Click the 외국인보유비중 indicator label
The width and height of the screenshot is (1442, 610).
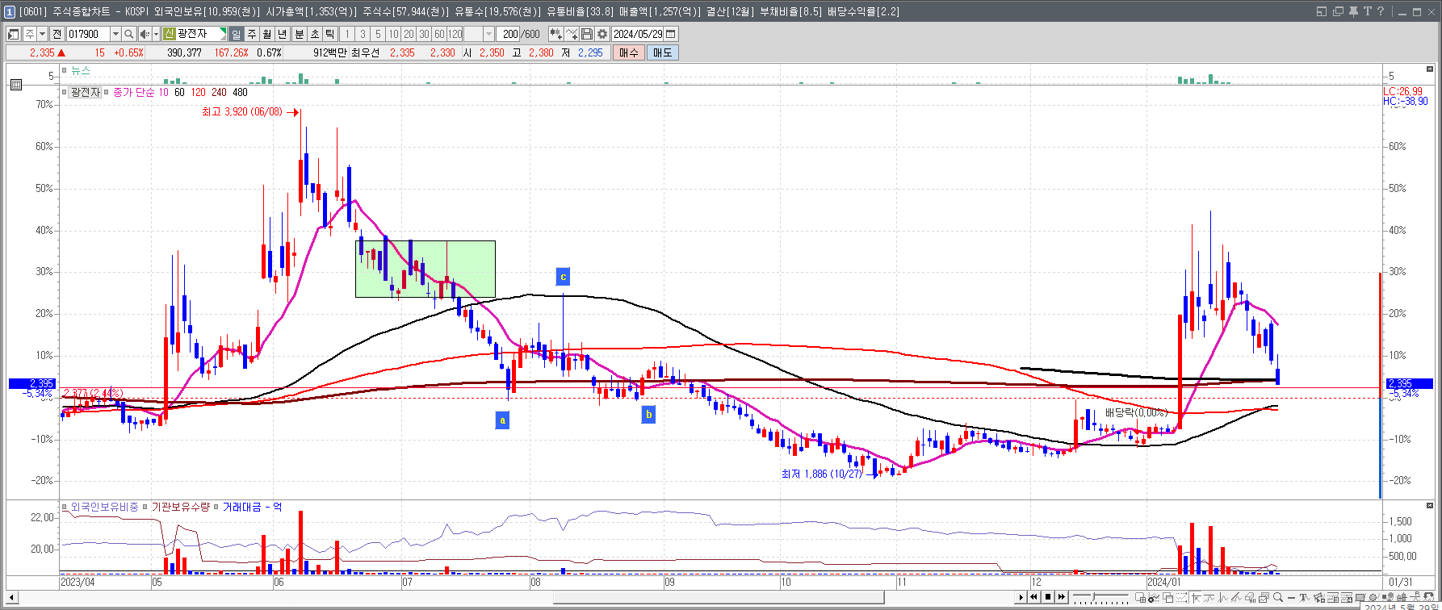click(104, 507)
